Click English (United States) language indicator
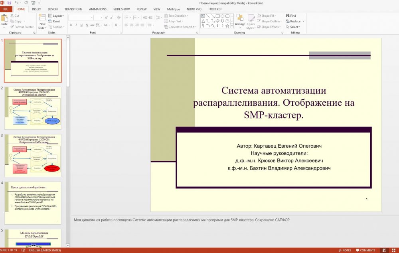The width and height of the screenshot is (399, 253). (45, 250)
